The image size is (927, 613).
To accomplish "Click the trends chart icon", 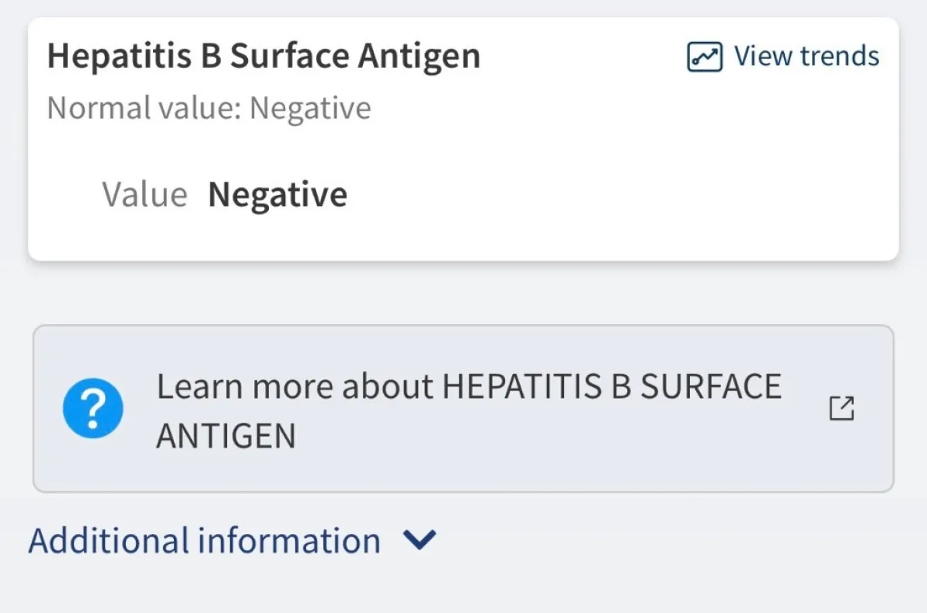I will pos(704,57).
